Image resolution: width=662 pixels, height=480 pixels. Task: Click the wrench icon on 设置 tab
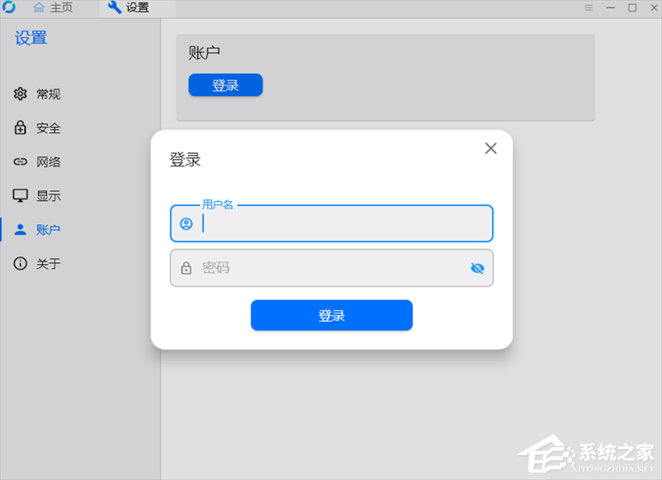point(114,7)
